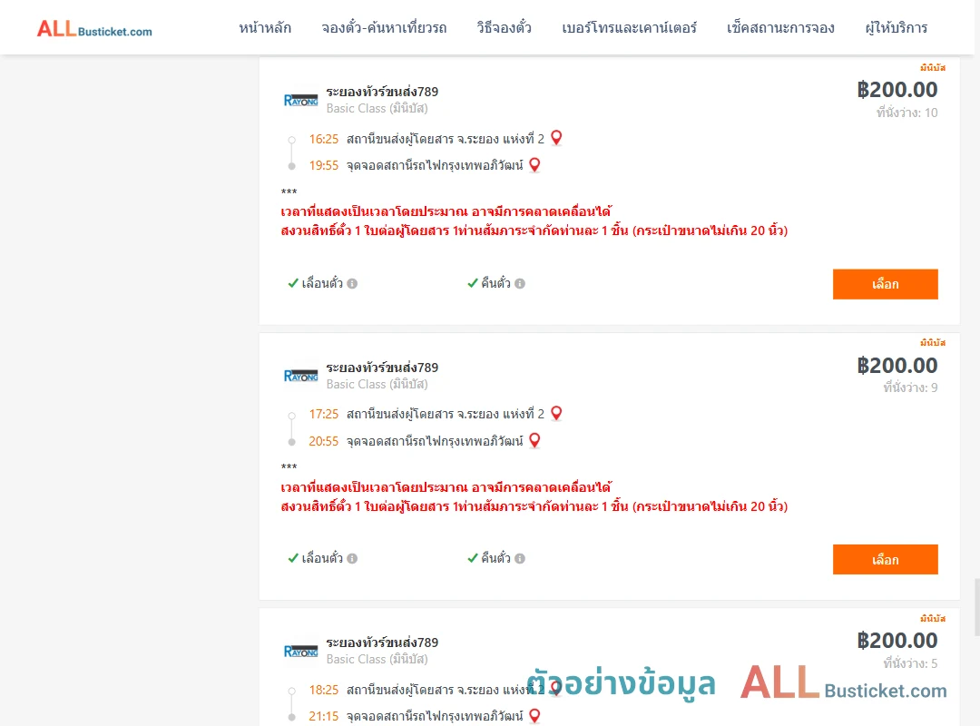Click map pin beside 20:55 arrival stop
The image size is (980, 726).
(x=534, y=440)
